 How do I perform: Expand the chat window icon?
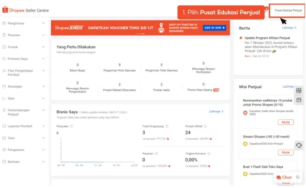[x=297, y=178]
